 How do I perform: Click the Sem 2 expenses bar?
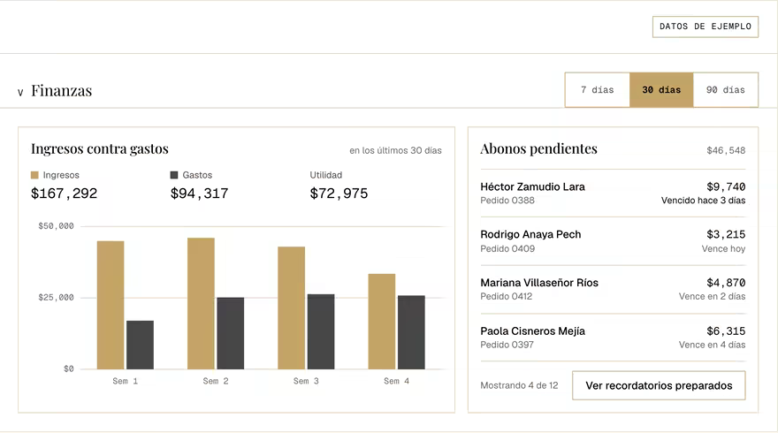pos(230,333)
